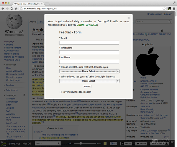Go to browser home page

16,9
